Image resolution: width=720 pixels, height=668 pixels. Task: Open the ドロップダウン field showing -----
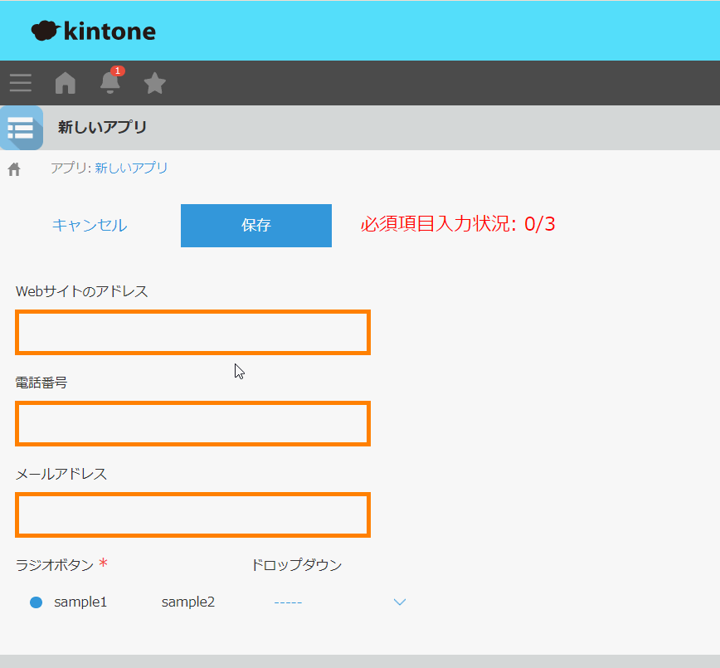[332, 602]
